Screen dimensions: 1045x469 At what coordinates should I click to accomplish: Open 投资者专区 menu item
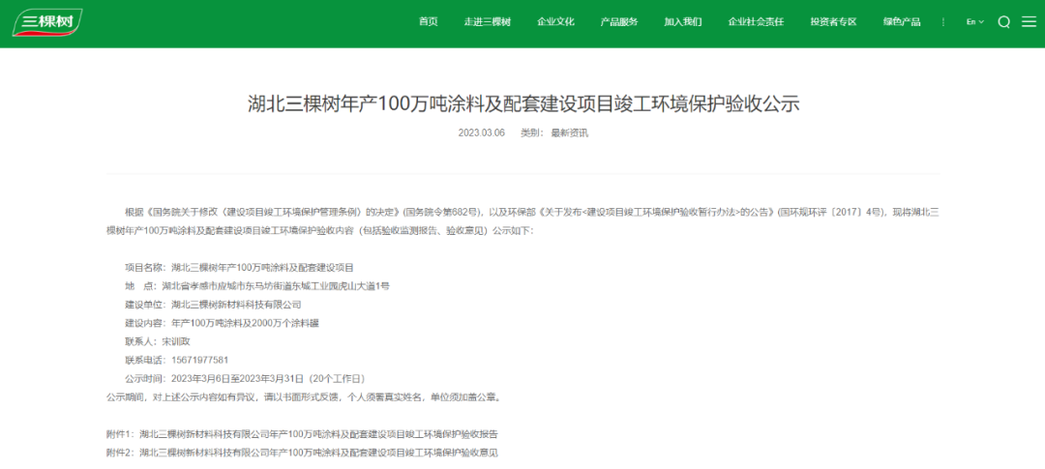pos(833,22)
